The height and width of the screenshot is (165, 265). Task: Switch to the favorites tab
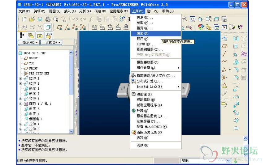click(40, 36)
